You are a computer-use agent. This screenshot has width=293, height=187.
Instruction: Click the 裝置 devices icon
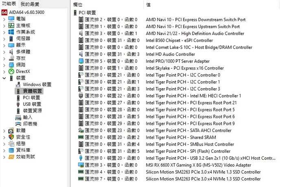[x=11, y=78]
